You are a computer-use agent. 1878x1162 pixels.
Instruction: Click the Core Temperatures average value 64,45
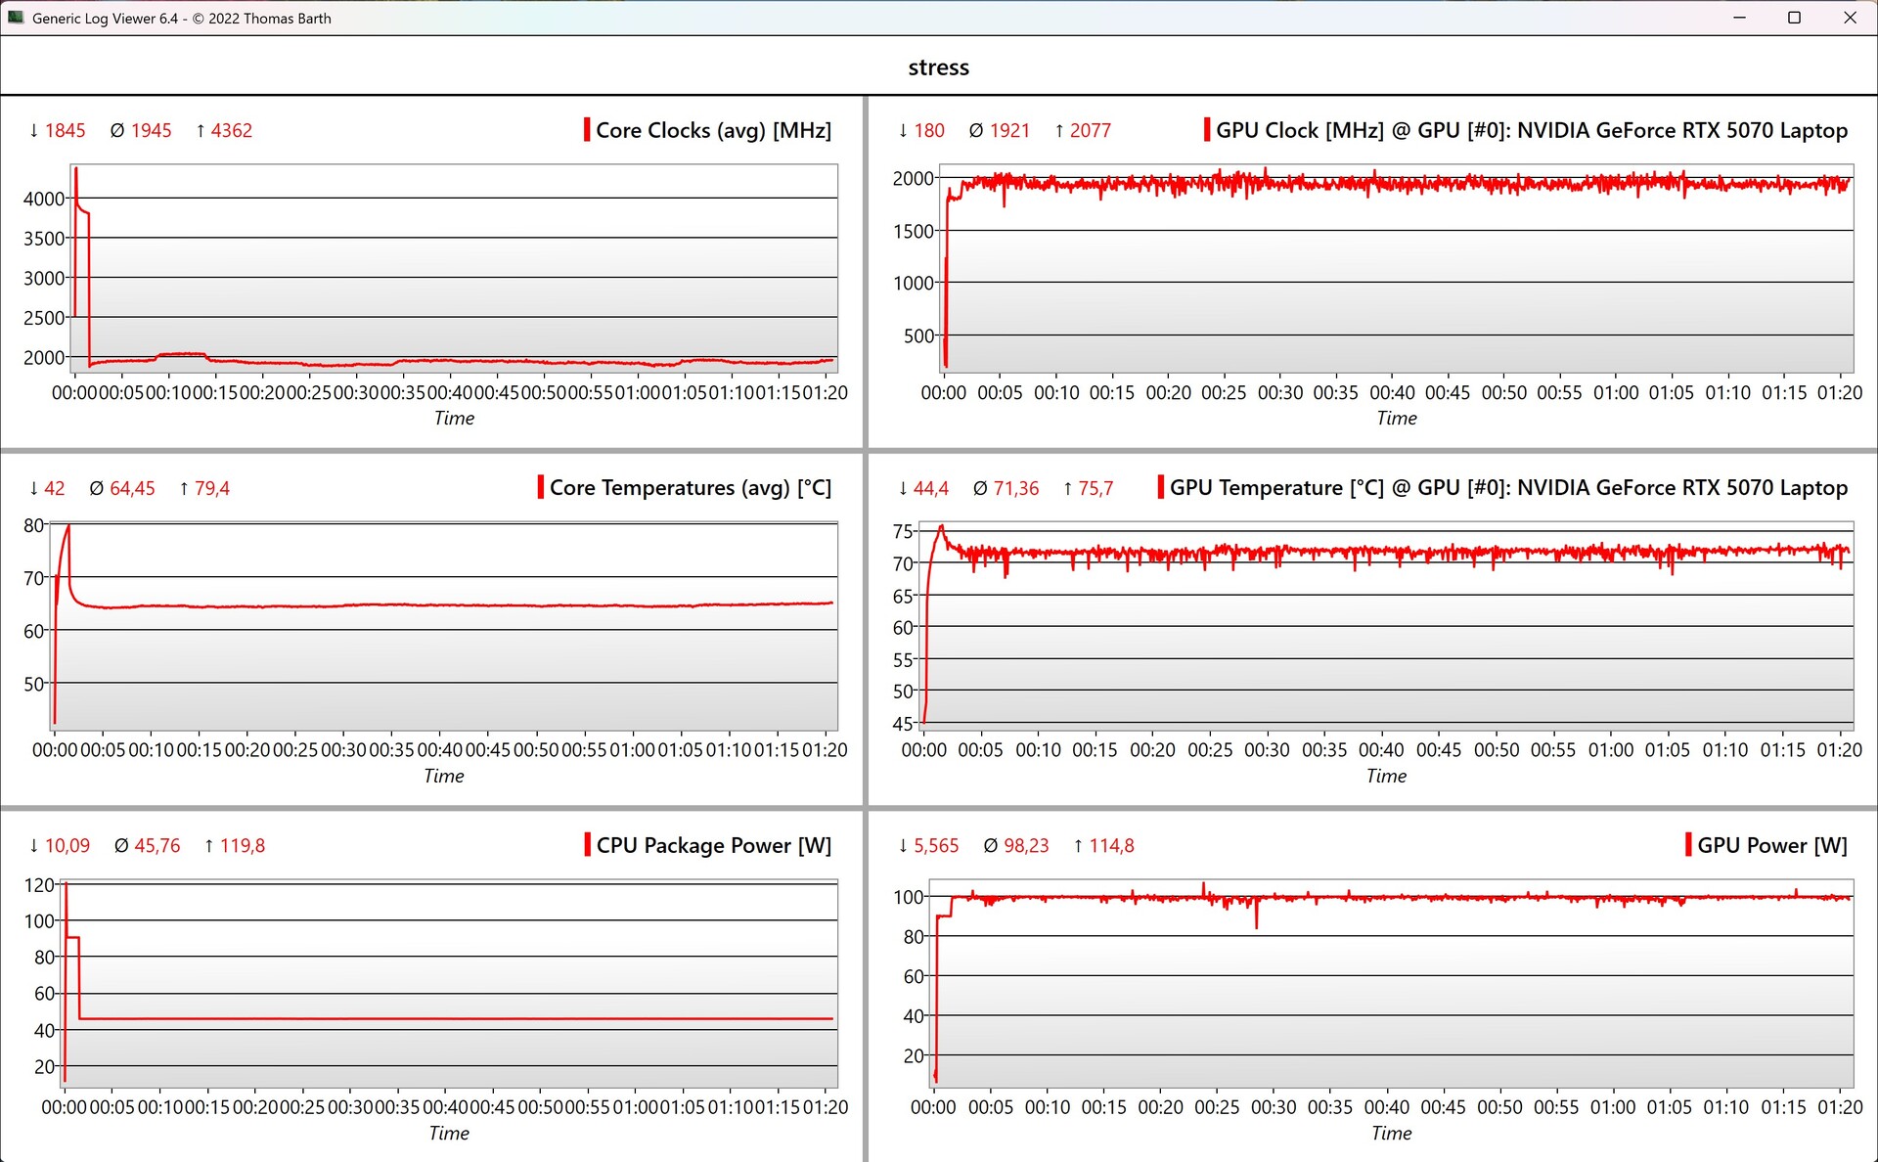(132, 488)
